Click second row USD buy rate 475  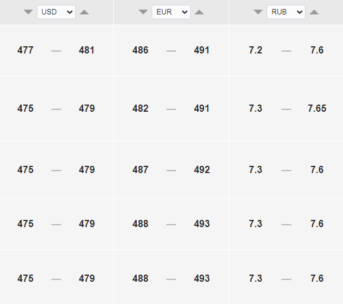tap(25, 109)
